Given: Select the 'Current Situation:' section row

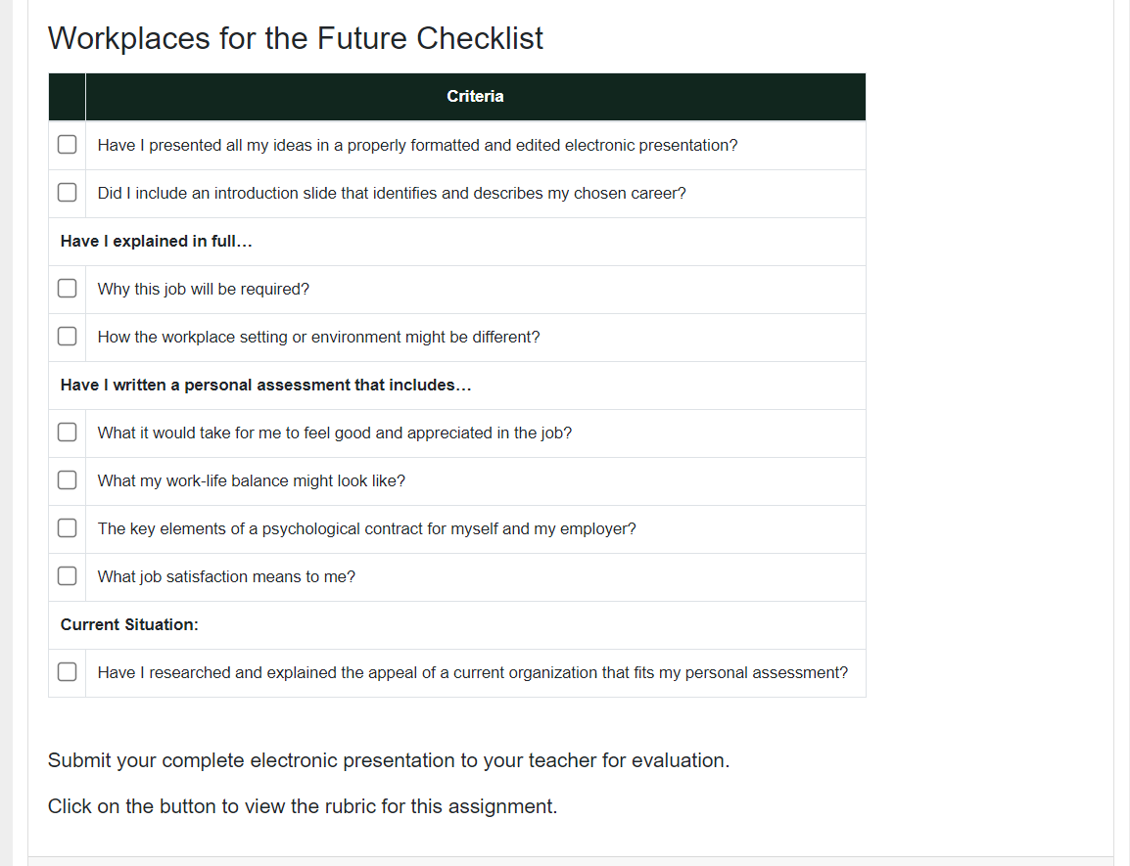Looking at the screenshot, I should click(457, 624).
